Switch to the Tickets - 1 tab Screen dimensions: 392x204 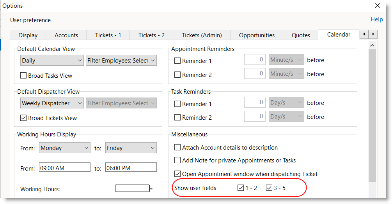tap(108, 35)
